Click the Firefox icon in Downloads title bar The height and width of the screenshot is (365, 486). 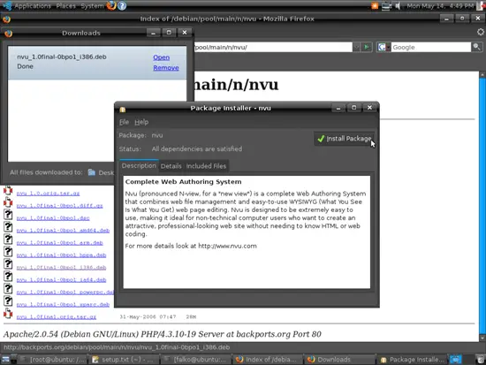tap(8, 34)
